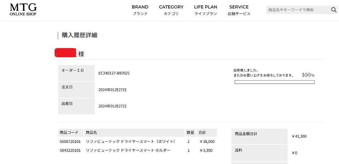Screen dimensions: 339x164
Task: Click the 商品コード column header
Action: 71,132
